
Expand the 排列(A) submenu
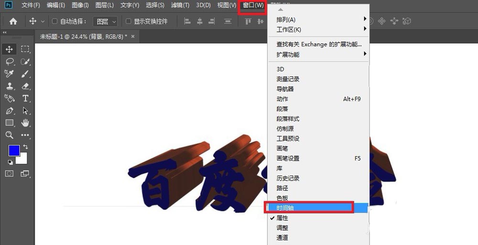(x=318, y=20)
